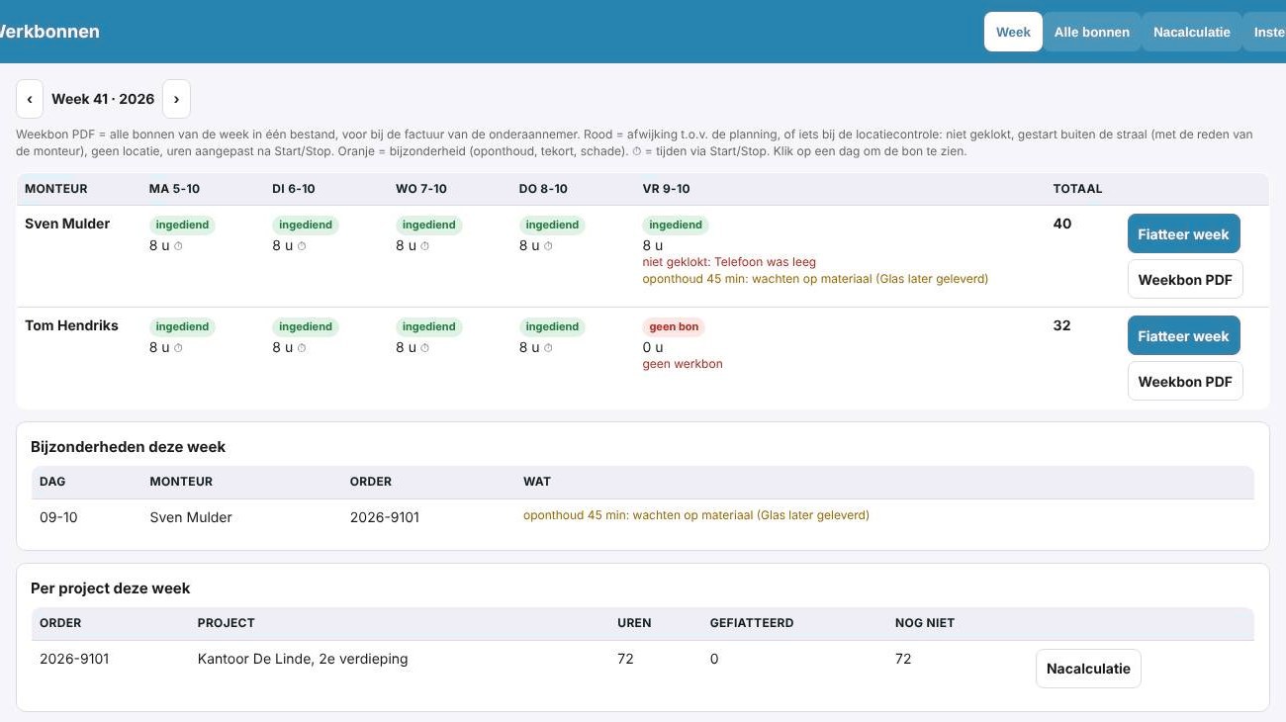Screen dimensions: 1286x722
Task: Click order 2026-9101 in Per project table
Action: [74, 659]
